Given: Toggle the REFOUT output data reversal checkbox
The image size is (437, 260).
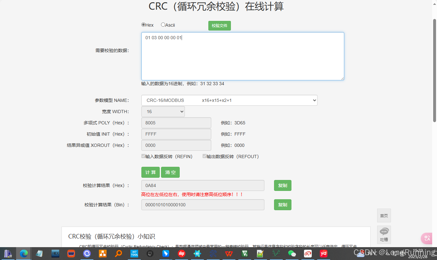Looking at the screenshot, I should pos(205,156).
